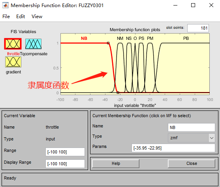Edit the Display Range field
The width and height of the screenshot is (220, 187).
[65, 164]
